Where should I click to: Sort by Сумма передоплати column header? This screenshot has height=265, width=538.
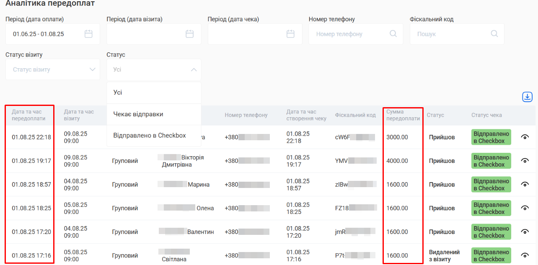(403, 115)
